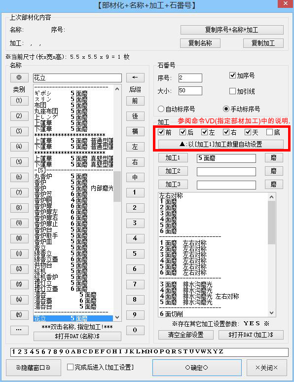
Task: Click suffix button 中
Action: click(x=135, y=177)
